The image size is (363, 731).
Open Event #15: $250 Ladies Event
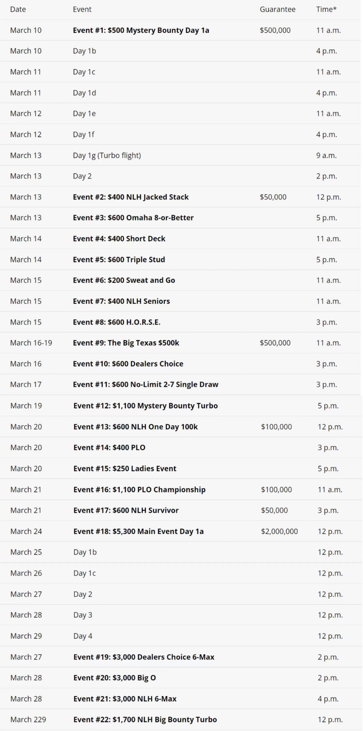pyautogui.click(x=125, y=468)
